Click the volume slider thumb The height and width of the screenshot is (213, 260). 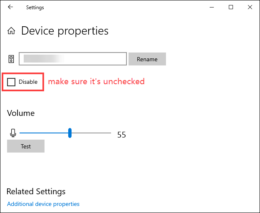[70, 133]
